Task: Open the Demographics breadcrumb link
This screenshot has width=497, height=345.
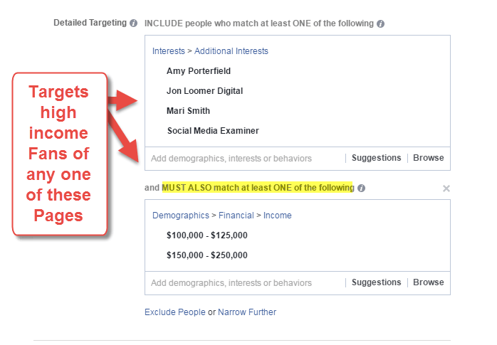Action: click(181, 216)
